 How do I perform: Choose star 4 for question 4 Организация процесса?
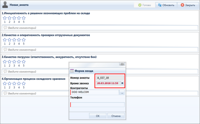point(19,84)
